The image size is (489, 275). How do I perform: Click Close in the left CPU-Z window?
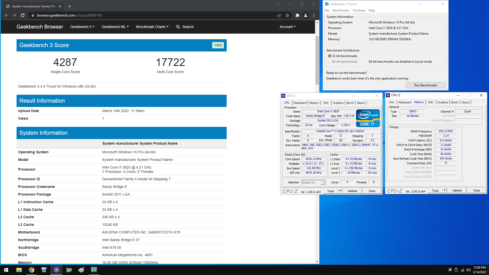(x=372, y=191)
